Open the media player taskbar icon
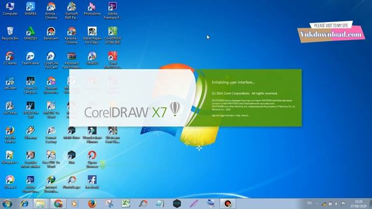This screenshot has width=372, height=209. (74, 204)
